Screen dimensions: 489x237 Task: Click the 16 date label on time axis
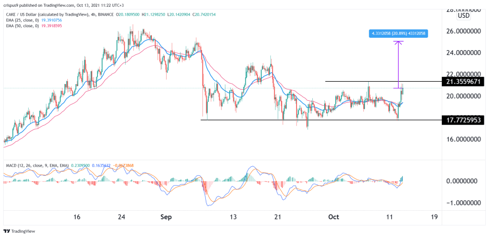pyautogui.click(x=77, y=217)
